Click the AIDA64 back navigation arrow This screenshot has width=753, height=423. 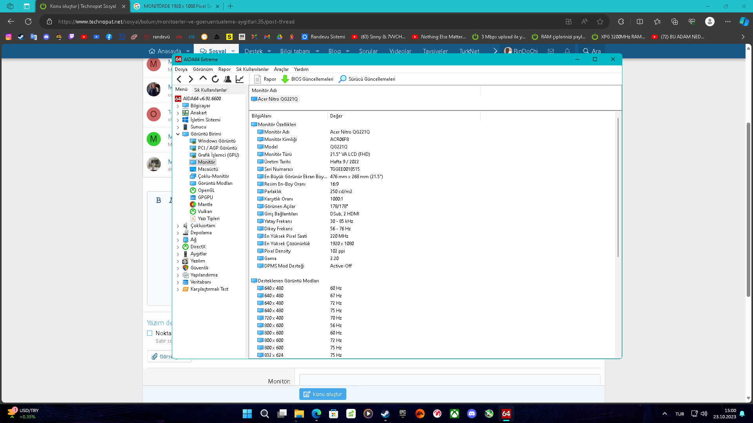tap(179, 79)
